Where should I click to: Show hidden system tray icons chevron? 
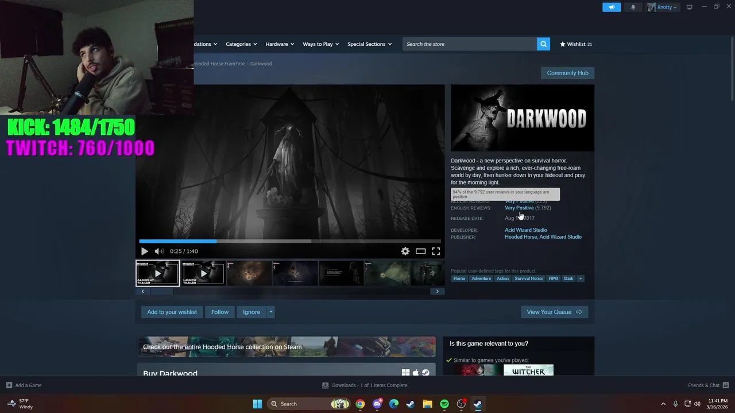point(663,404)
